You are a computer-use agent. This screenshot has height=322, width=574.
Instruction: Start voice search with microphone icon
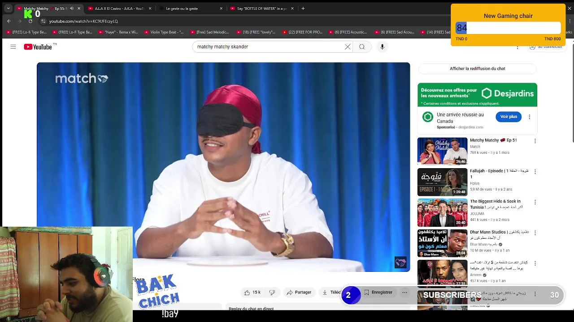point(382,47)
